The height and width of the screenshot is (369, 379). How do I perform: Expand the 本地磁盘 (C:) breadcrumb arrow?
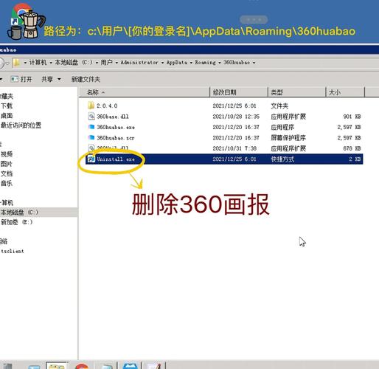click(97, 63)
